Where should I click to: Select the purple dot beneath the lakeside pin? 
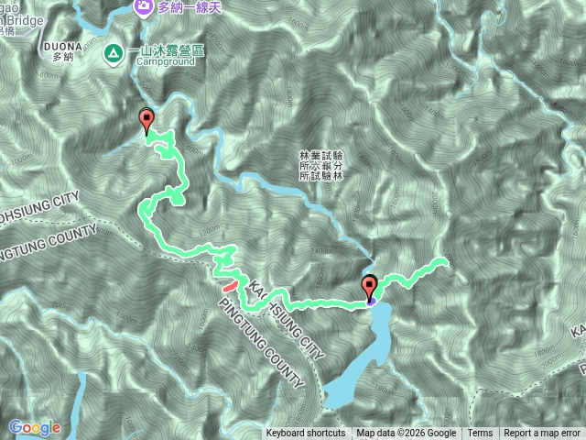[371, 302]
